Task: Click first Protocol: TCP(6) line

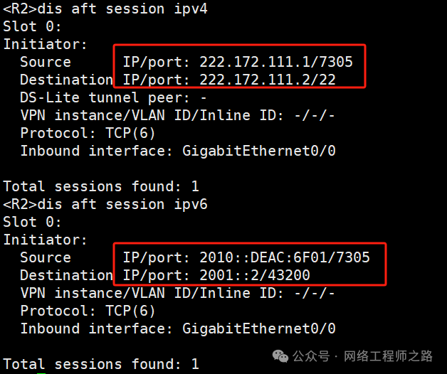Action: [x=88, y=133]
